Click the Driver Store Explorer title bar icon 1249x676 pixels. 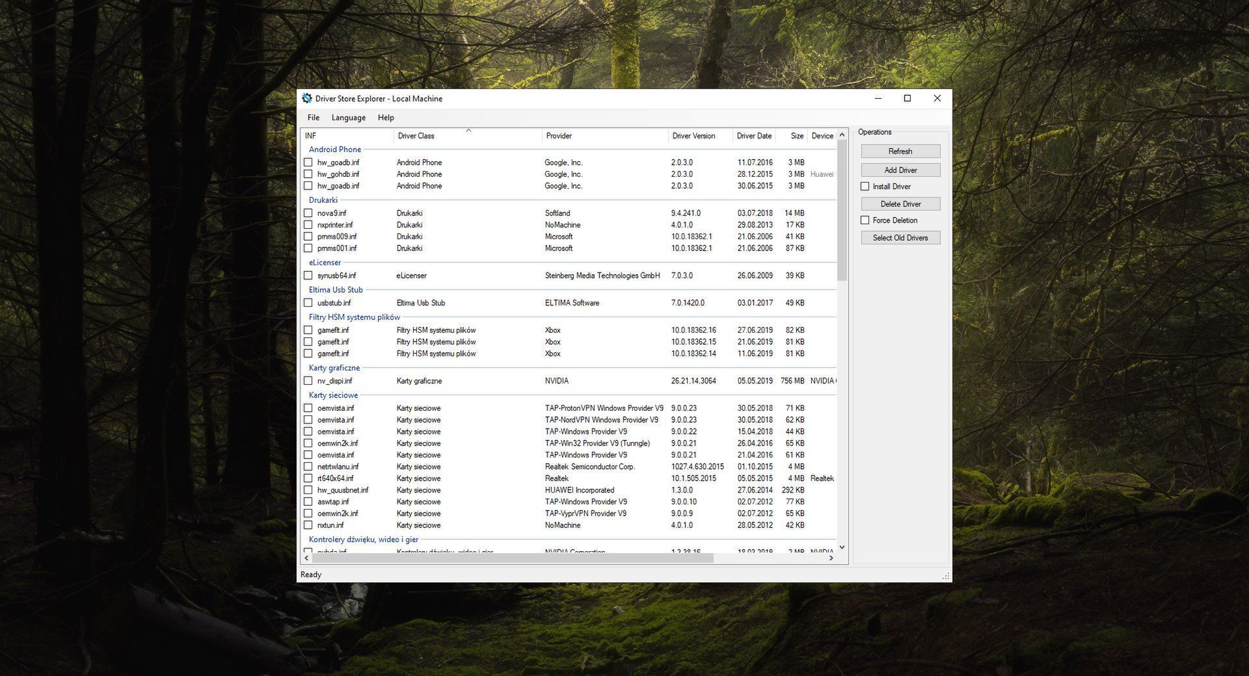tap(306, 98)
